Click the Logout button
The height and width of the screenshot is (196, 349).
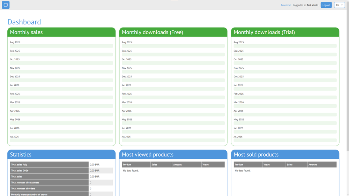326,5
